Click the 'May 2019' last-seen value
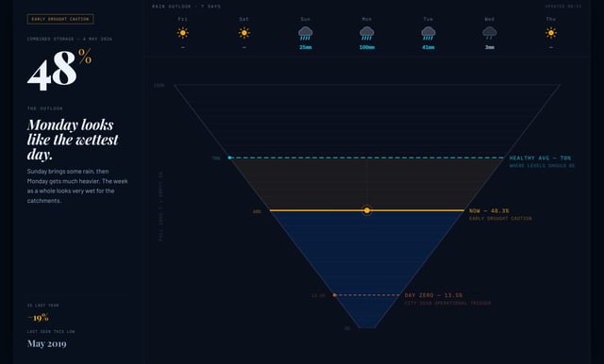 (x=46, y=343)
